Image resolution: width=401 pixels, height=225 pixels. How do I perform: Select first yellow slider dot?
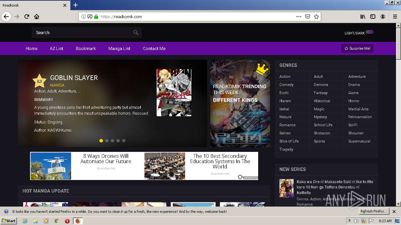point(101,141)
